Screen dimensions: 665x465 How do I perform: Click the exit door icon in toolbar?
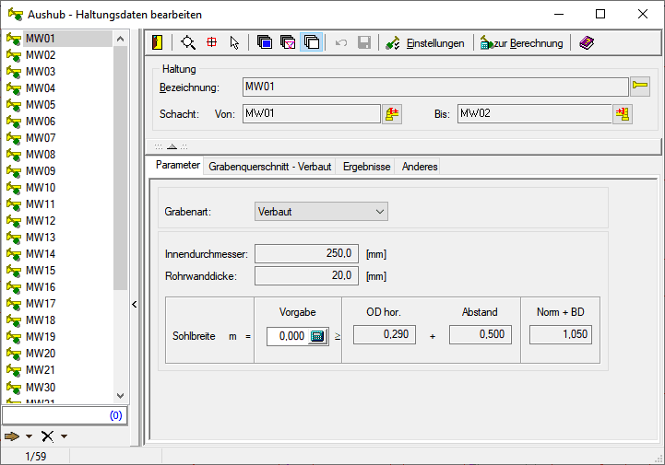[159, 42]
